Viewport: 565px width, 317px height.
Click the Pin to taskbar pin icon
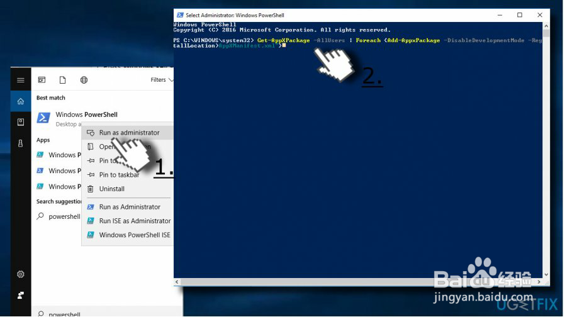[x=91, y=175]
